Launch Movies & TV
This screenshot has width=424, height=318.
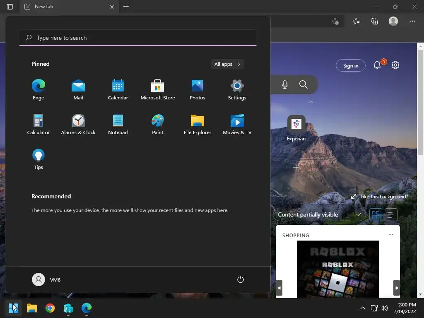[237, 124]
